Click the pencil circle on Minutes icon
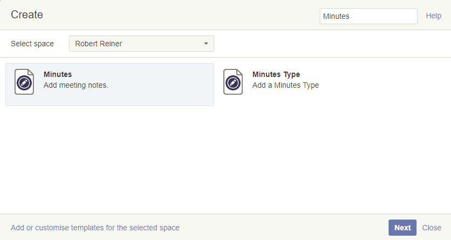 point(24,83)
